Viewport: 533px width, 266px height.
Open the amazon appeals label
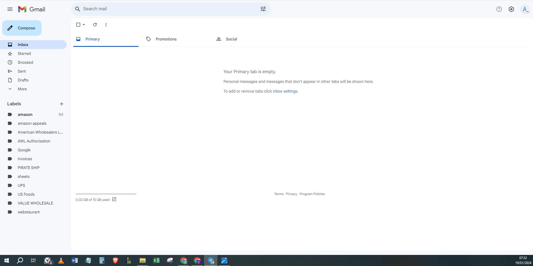(33, 123)
